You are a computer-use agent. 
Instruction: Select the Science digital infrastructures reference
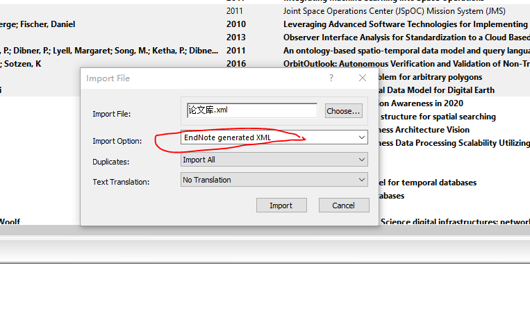coord(454,222)
